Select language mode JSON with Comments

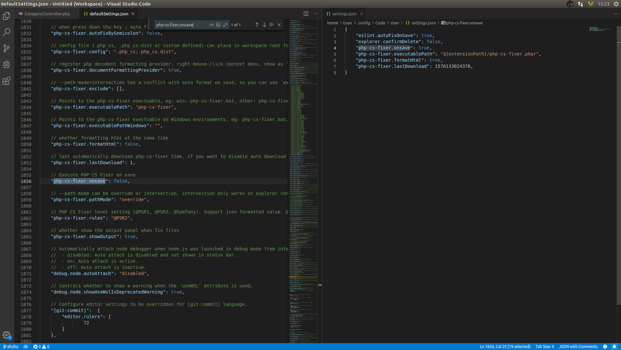coord(578,347)
